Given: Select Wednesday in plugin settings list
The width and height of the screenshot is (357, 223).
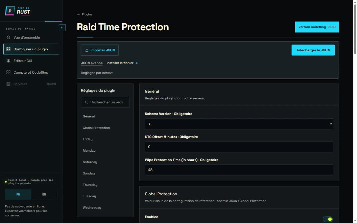Looking at the screenshot, I should point(105,207).
